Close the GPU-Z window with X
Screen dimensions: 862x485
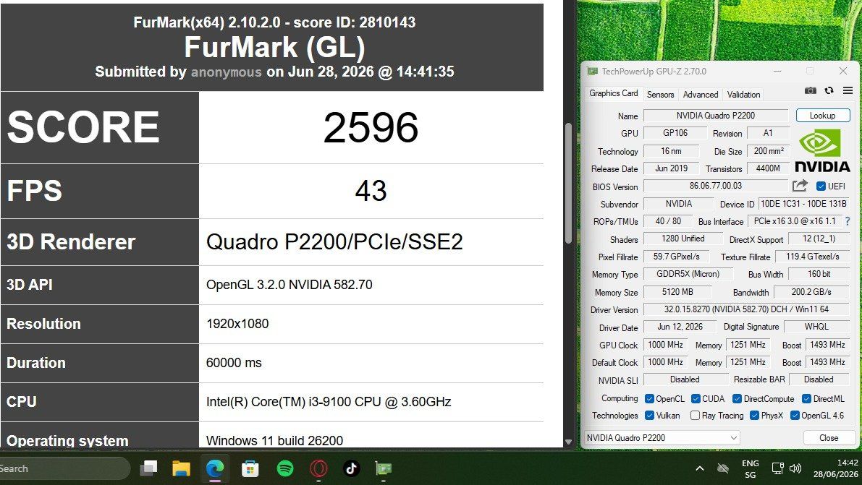click(842, 71)
